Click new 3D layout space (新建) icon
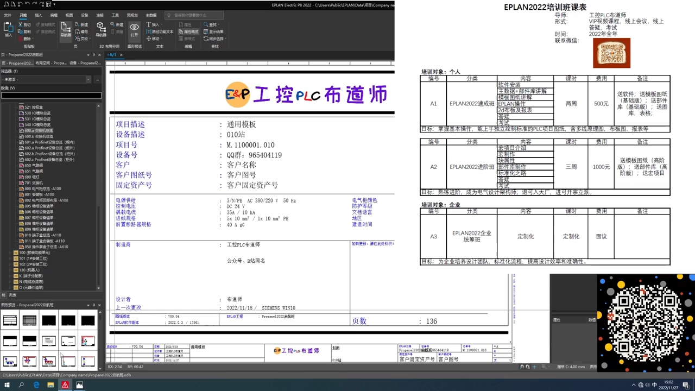 coord(113,25)
